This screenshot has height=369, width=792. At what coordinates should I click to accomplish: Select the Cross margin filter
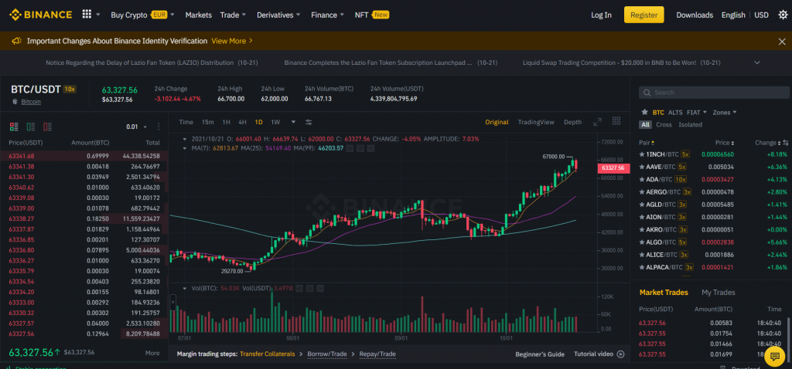[x=664, y=124]
